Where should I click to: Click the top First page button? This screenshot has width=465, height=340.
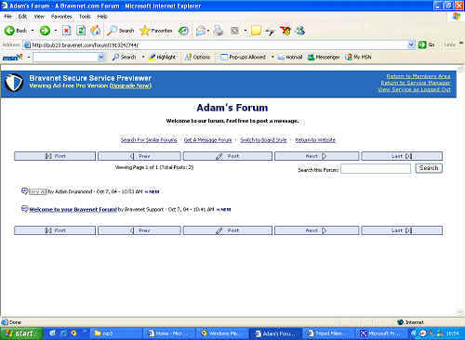(x=55, y=156)
